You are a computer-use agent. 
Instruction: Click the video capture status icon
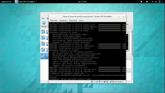pos(104,82)
